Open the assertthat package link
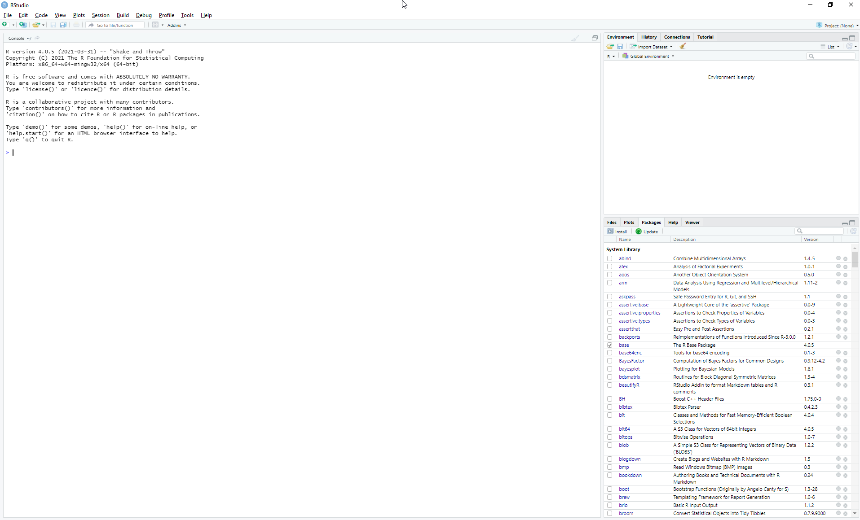This screenshot has width=860, height=520. click(629, 329)
